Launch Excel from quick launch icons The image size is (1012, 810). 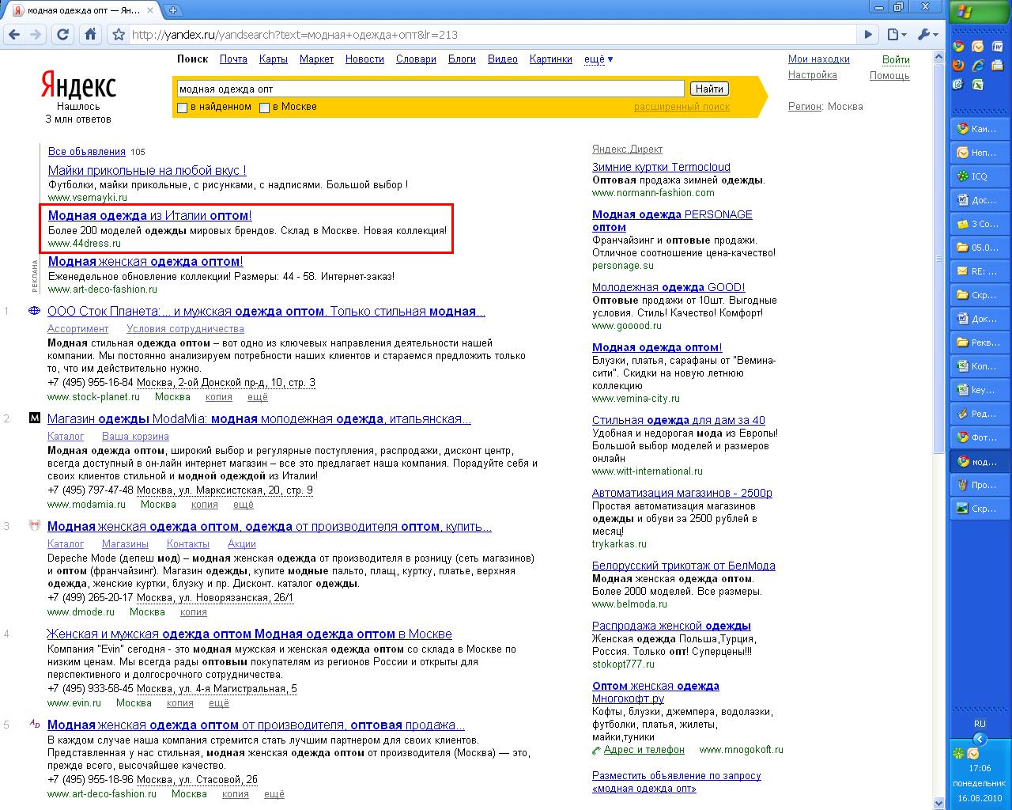[977, 84]
